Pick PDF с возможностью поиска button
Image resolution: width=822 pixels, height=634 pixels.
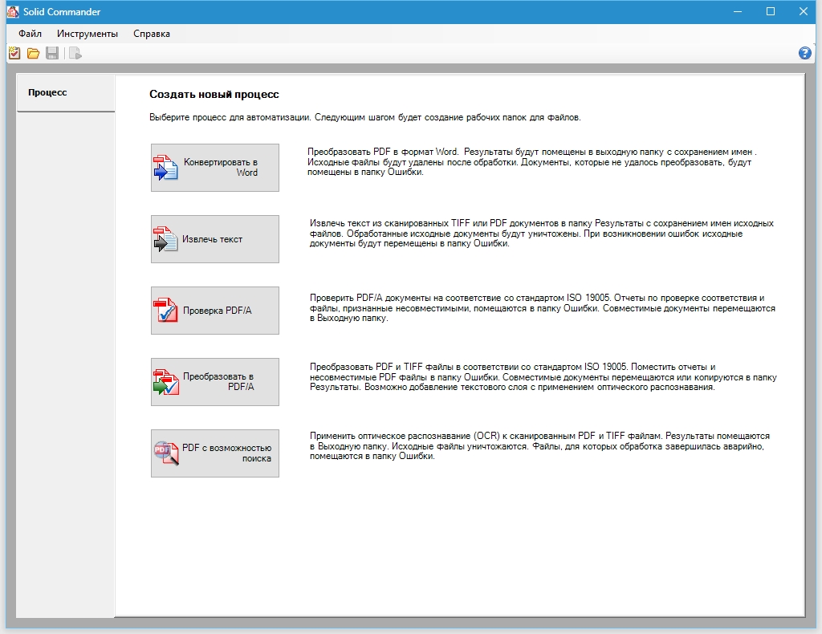[214, 453]
